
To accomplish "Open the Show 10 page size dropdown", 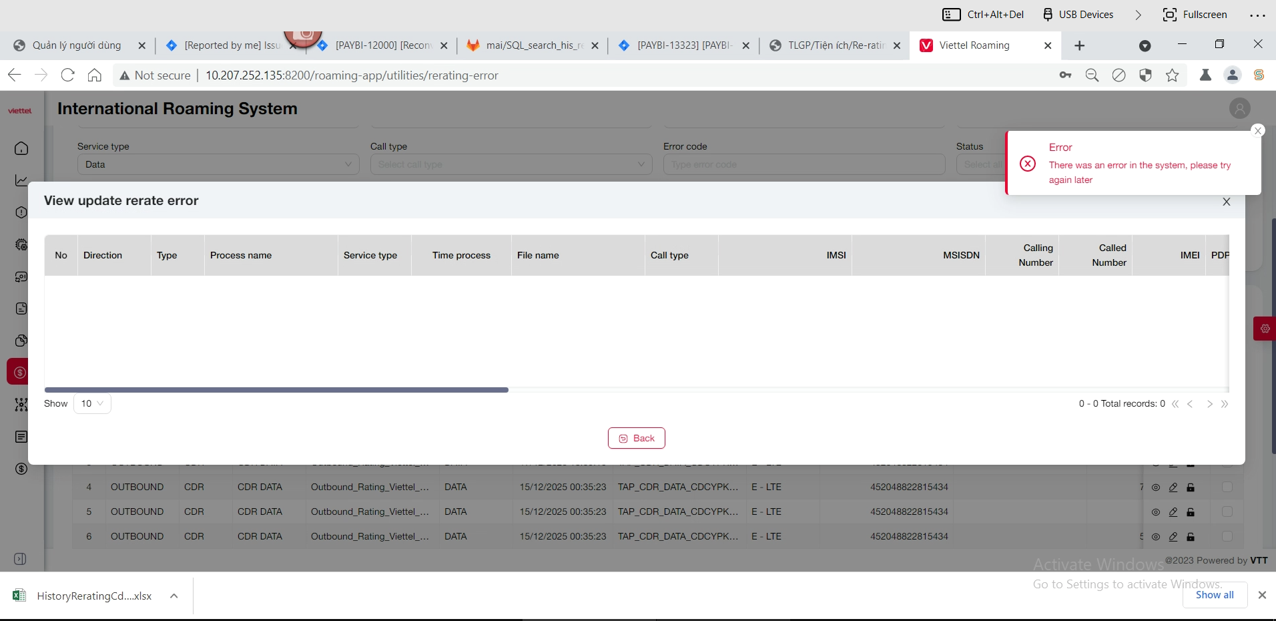I will (92, 403).
